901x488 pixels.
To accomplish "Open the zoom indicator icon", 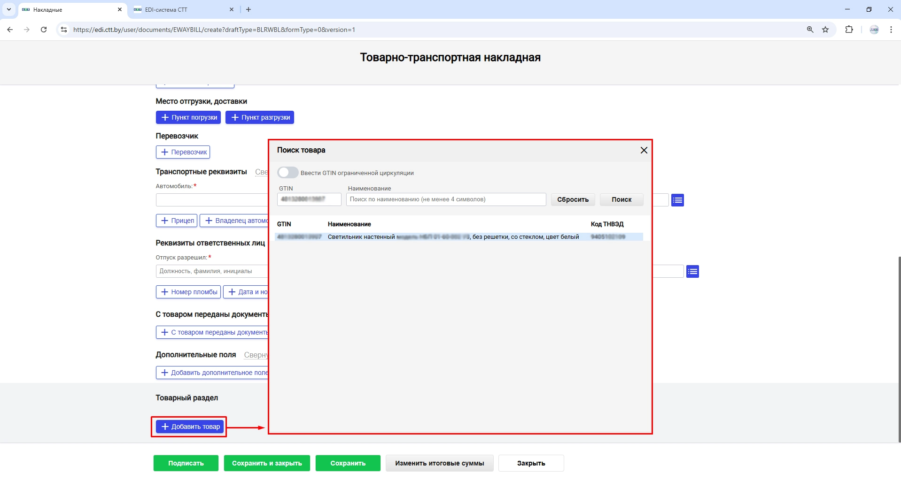I will click(810, 30).
